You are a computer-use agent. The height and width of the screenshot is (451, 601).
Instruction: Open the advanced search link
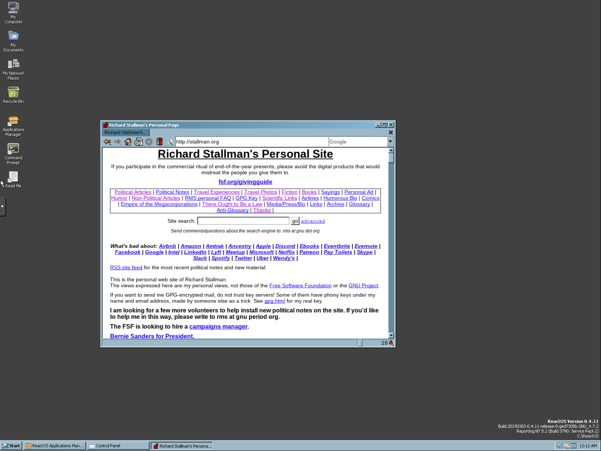coord(313,221)
